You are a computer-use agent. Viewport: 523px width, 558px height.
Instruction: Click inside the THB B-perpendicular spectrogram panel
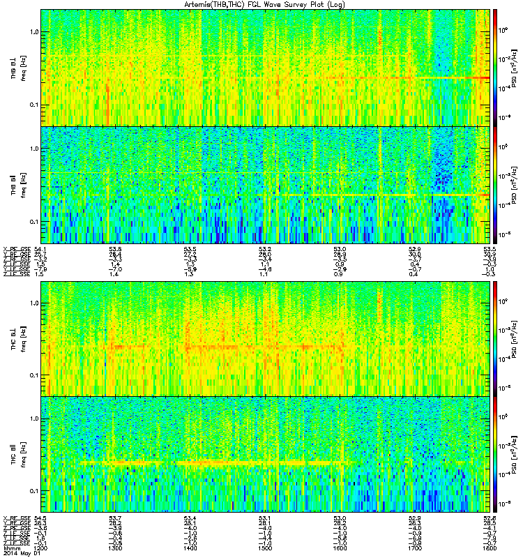point(265,68)
